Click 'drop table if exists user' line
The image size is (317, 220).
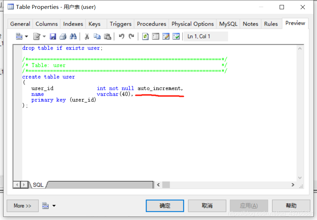pos(63,48)
